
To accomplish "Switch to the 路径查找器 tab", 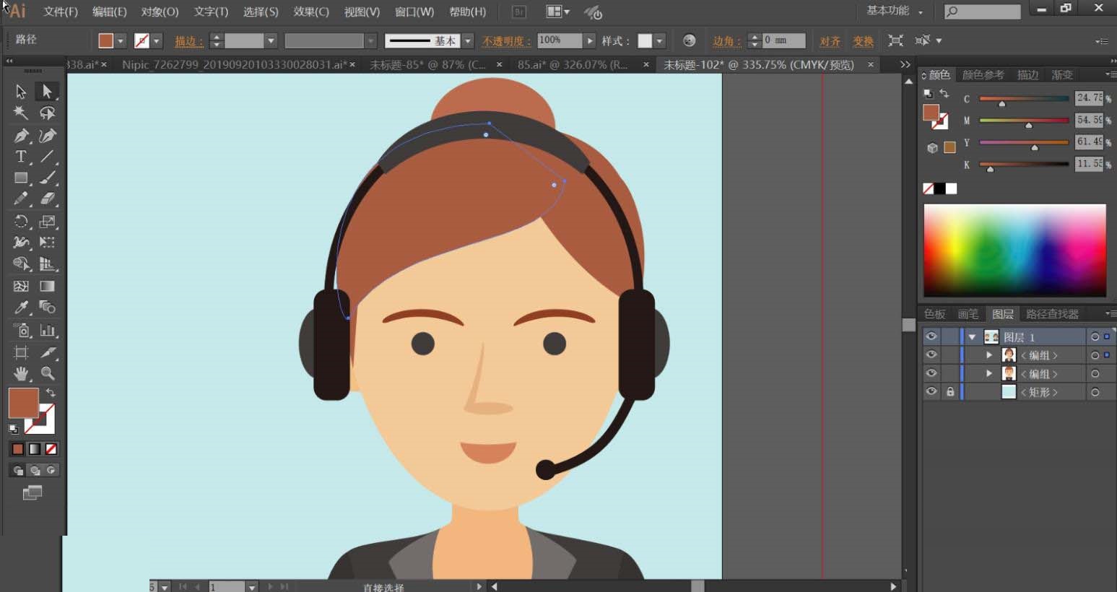I will 1052,314.
